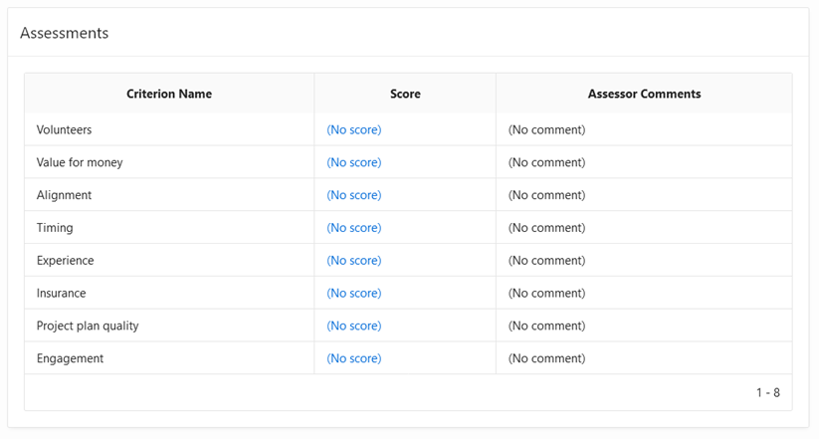Select the Value for money name cell
The image size is (819, 439).
[x=80, y=162]
